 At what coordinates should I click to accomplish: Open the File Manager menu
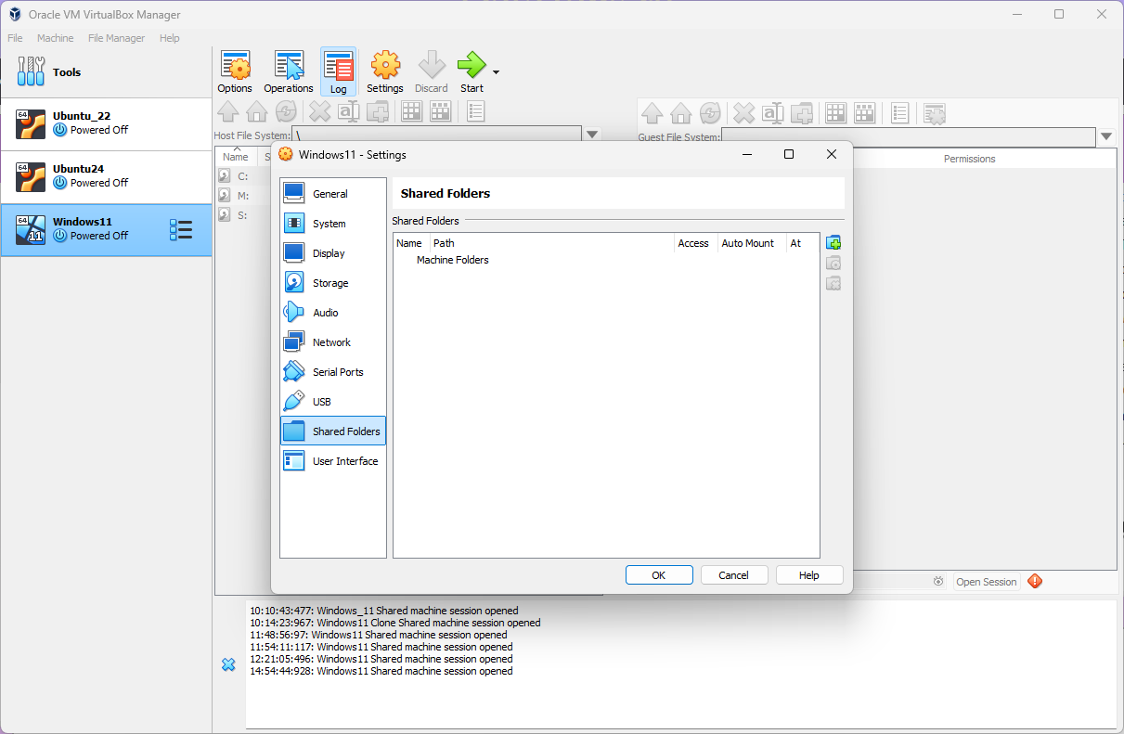coord(116,38)
